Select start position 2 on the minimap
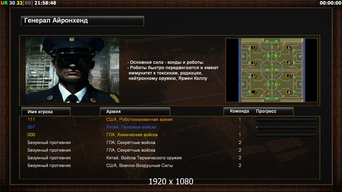This screenshot has height=192, width=342. [253, 63]
